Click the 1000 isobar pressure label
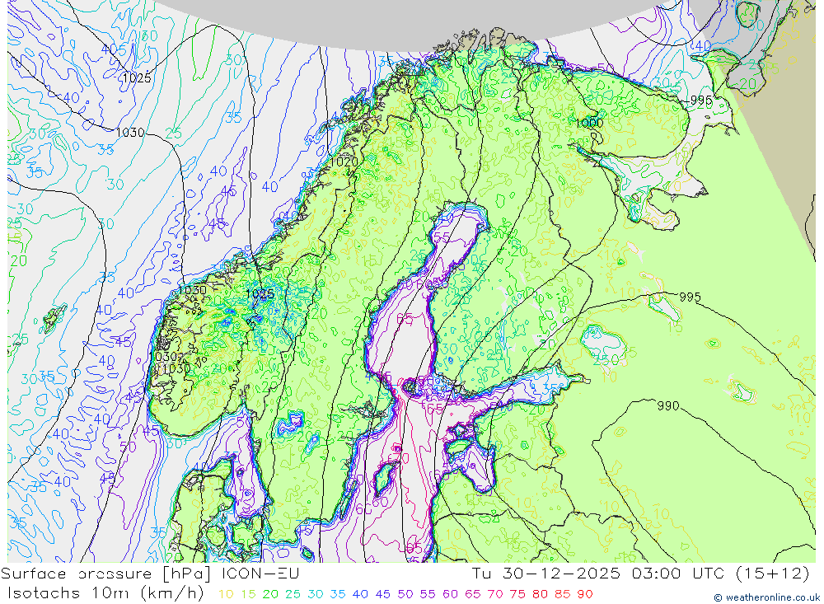This screenshot has width=824, height=604. click(x=590, y=123)
